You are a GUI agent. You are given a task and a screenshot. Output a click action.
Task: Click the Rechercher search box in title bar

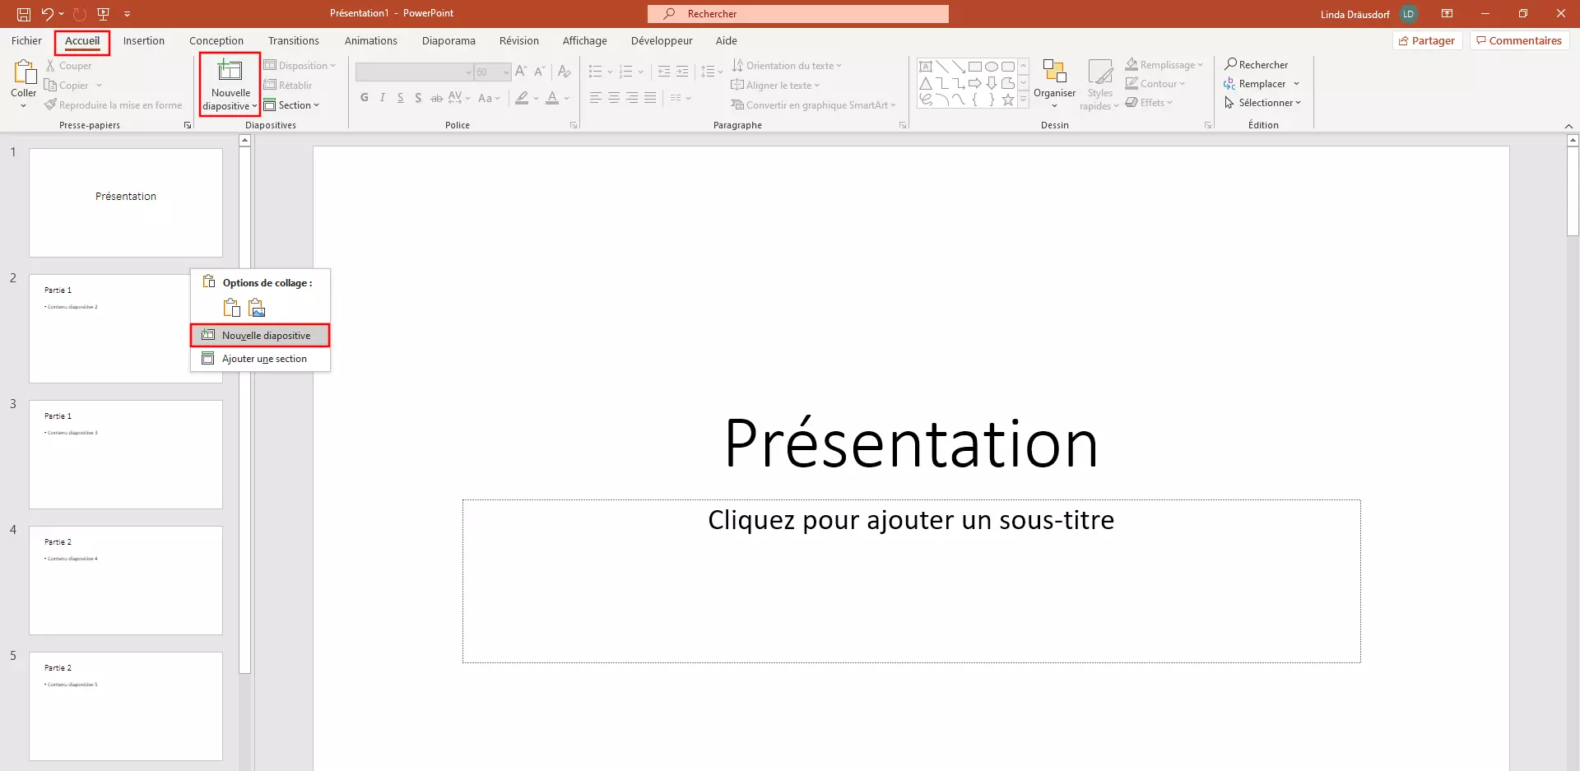click(x=797, y=13)
